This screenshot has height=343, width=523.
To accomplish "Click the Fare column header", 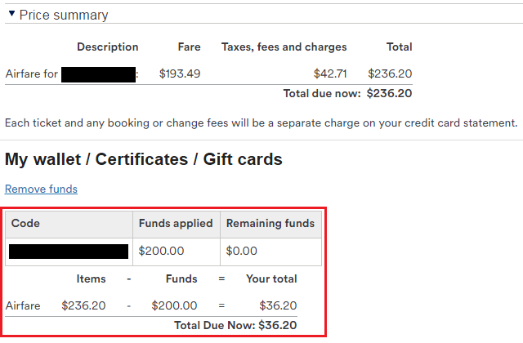I will pyautogui.click(x=189, y=47).
